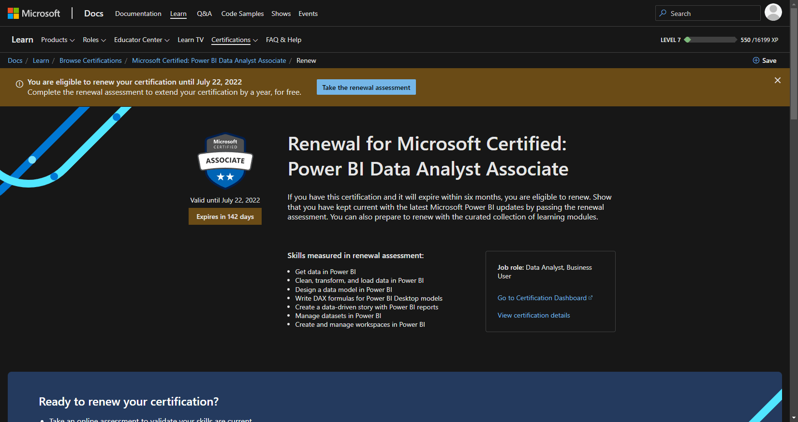Click the 'Valid until July 22, 2022' text

[x=225, y=200]
